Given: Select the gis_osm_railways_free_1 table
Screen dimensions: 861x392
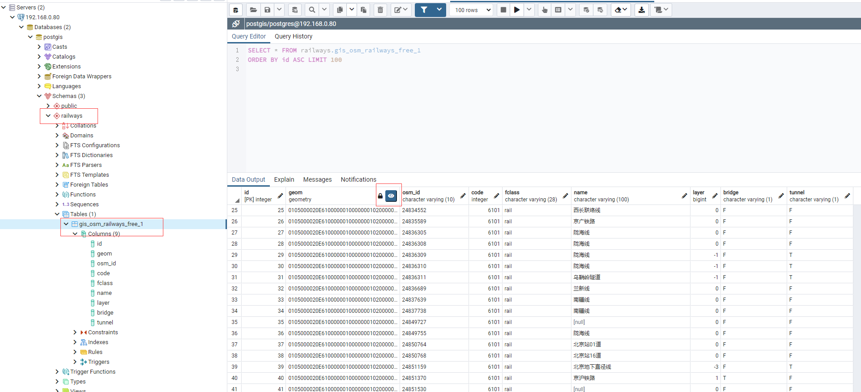Looking at the screenshot, I should [x=111, y=224].
